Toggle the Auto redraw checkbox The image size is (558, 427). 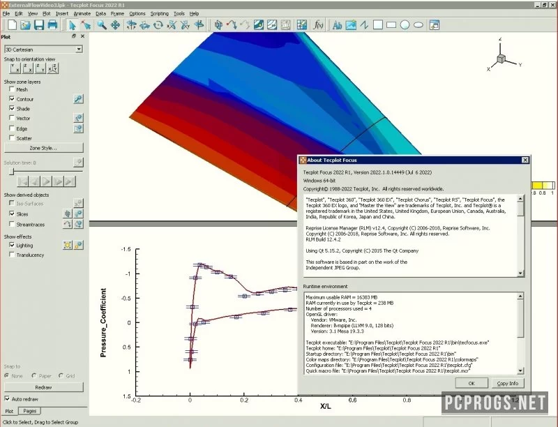tap(7, 399)
